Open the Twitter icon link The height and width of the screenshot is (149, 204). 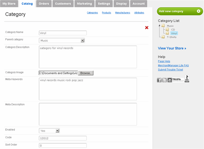pos(164,80)
